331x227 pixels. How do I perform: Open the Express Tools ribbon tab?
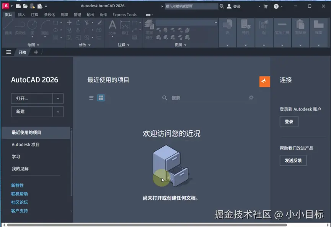click(x=124, y=15)
